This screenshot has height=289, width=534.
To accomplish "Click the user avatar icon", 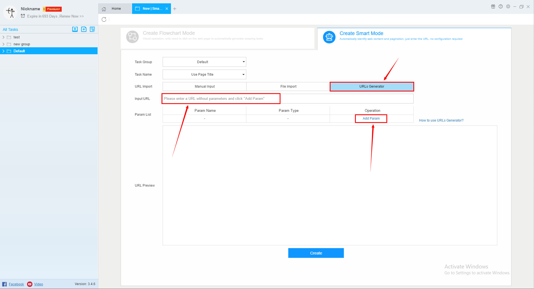I will [x=11, y=13].
